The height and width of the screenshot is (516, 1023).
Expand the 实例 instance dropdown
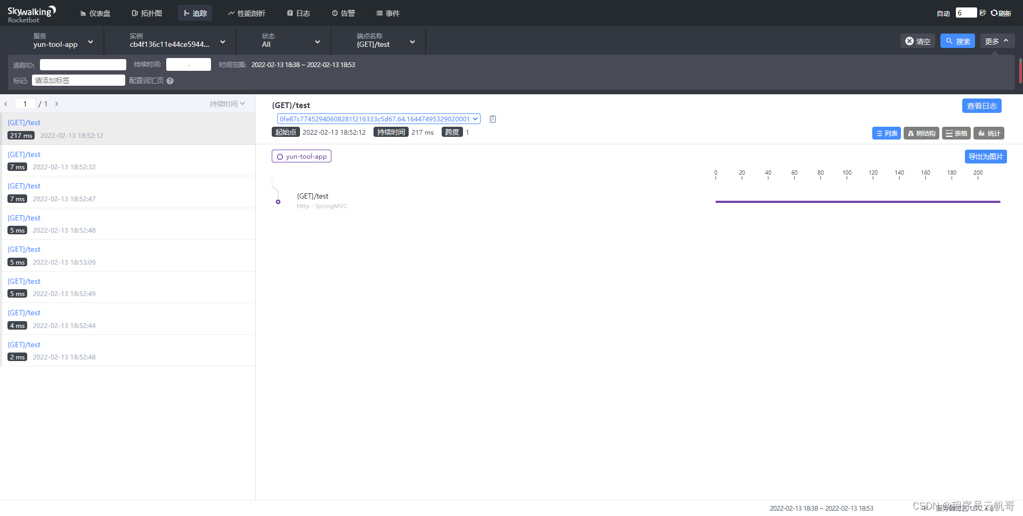(x=177, y=40)
